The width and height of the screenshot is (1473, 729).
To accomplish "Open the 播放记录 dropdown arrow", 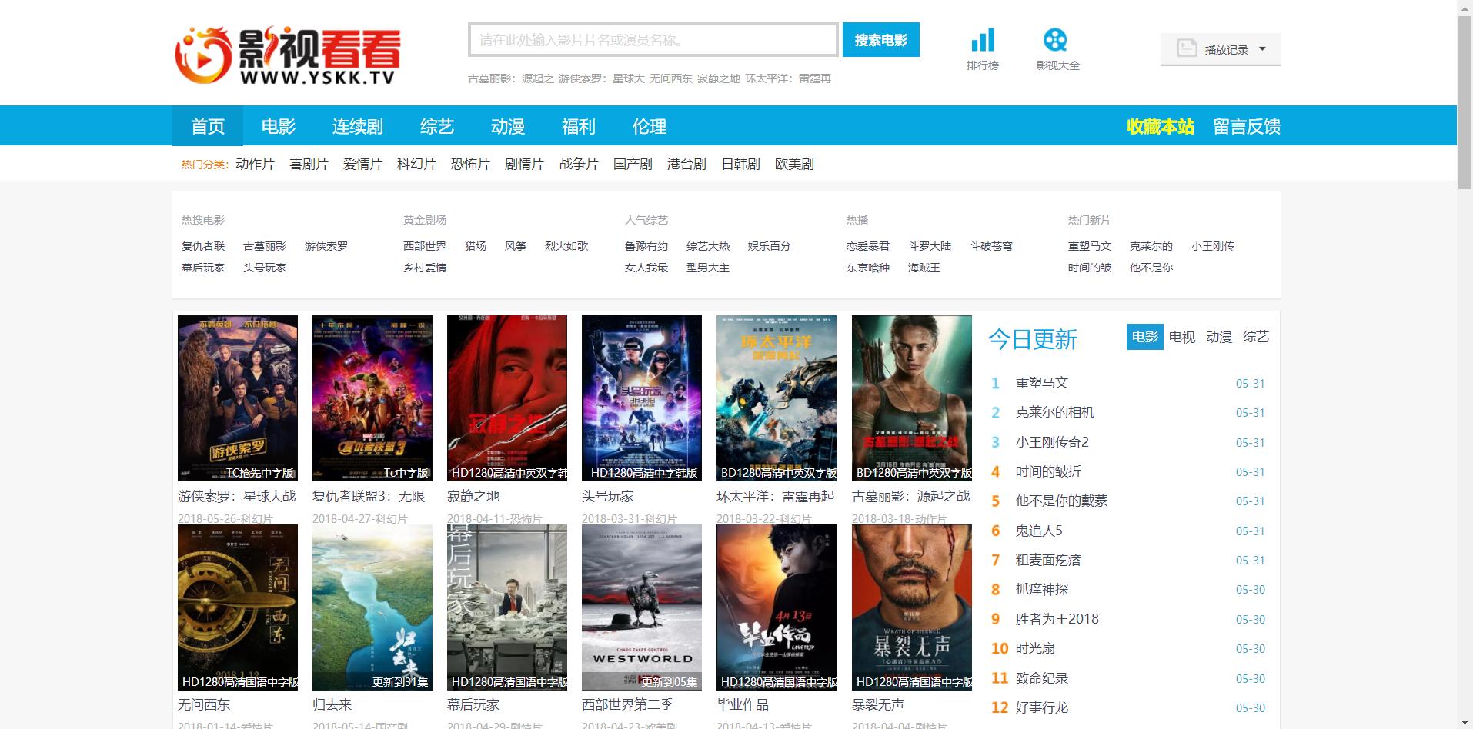I will point(1262,48).
